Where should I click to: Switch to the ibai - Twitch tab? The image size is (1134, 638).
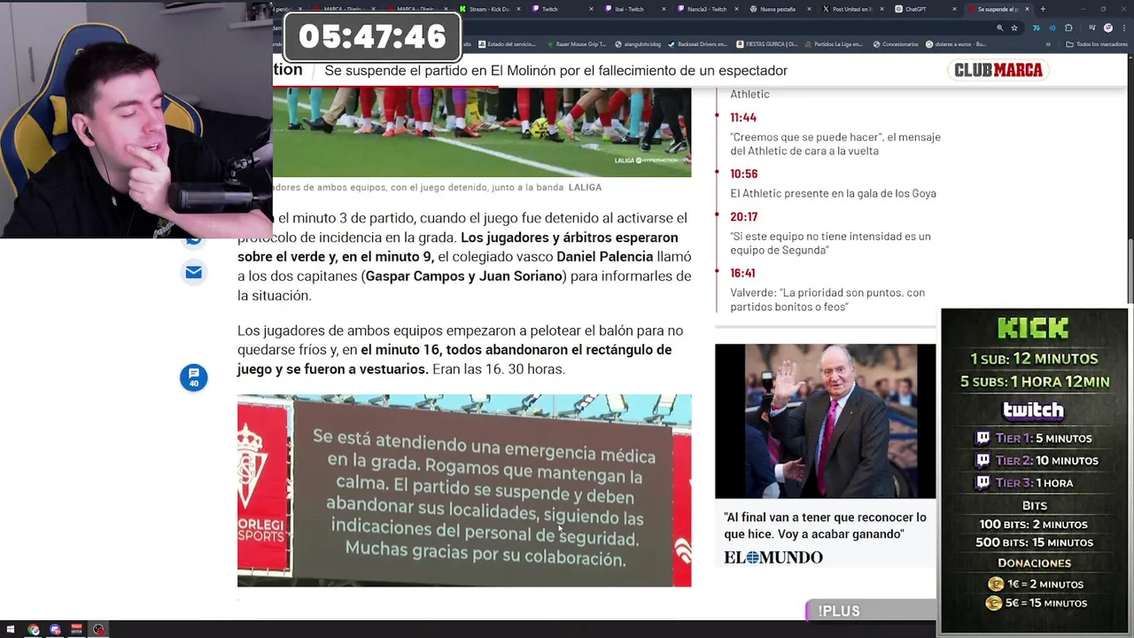pos(633,9)
